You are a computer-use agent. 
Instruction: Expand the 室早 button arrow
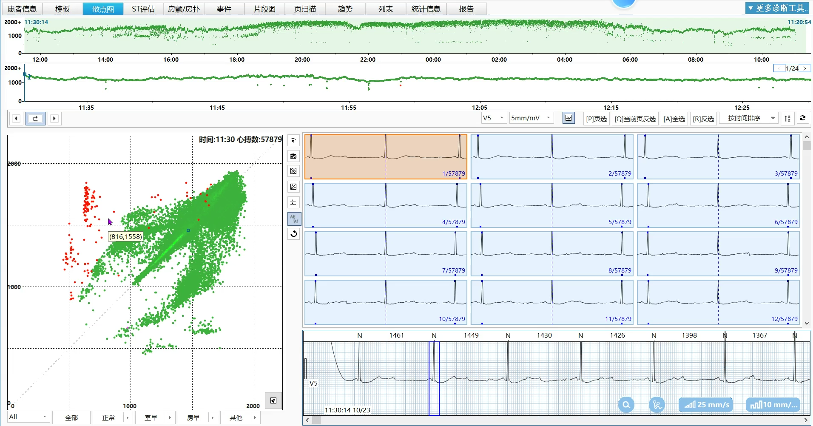[170, 418]
